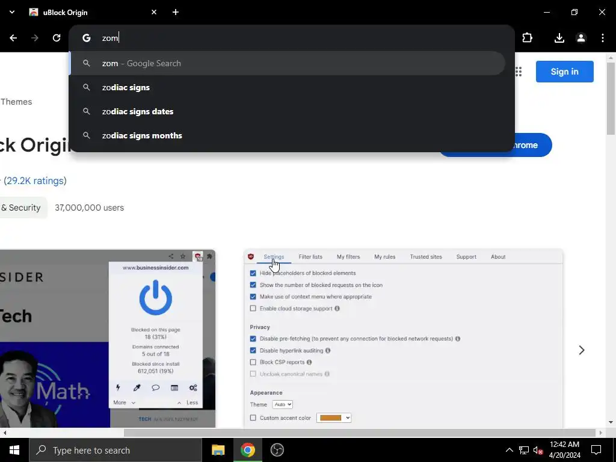Toggle 'Make use of context menu' checkbox
This screenshot has height=462, width=616.
click(253, 297)
